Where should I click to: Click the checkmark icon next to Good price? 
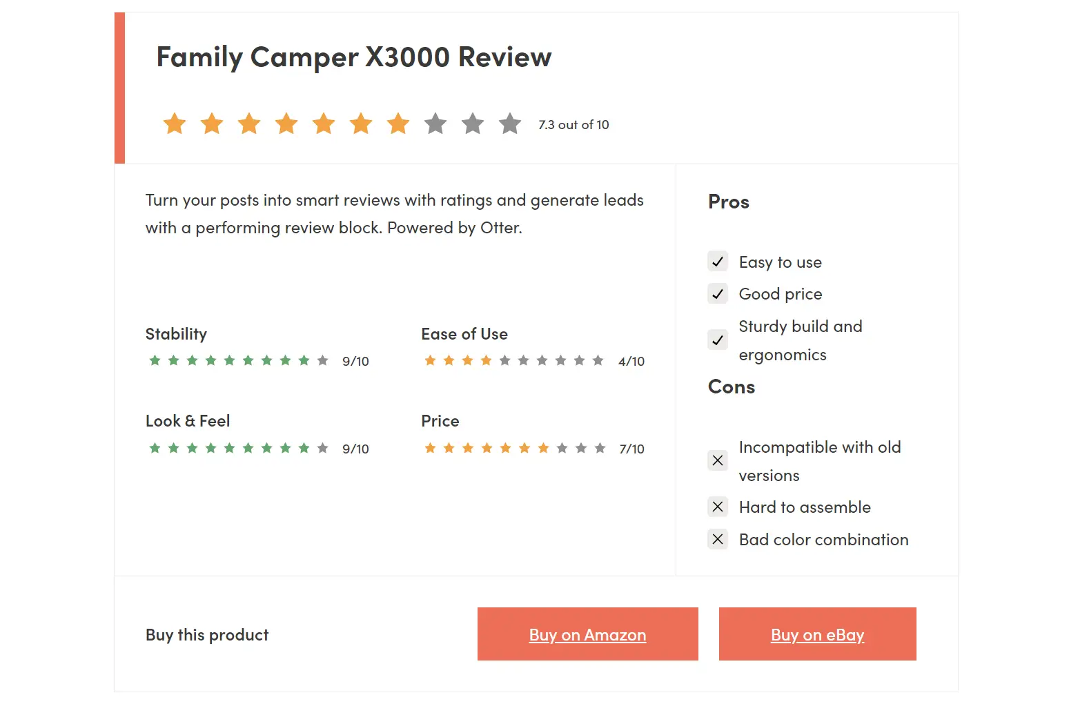[718, 293]
